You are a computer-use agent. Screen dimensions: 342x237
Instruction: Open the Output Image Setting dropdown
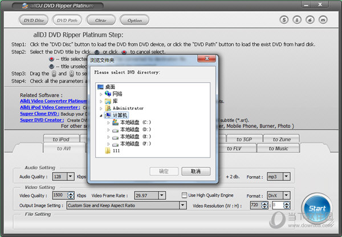tap(183, 206)
